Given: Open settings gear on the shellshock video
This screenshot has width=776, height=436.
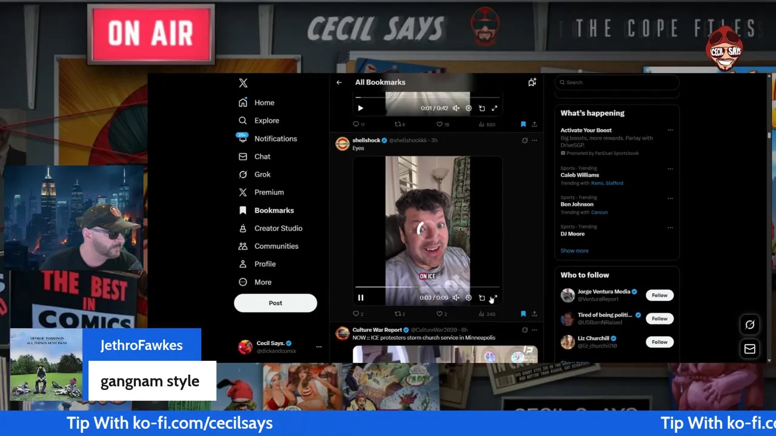Looking at the screenshot, I should tap(469, 298).
